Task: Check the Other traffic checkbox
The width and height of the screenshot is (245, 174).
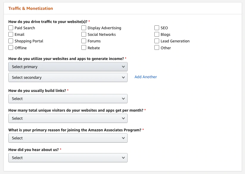Action: coord(157,47)
